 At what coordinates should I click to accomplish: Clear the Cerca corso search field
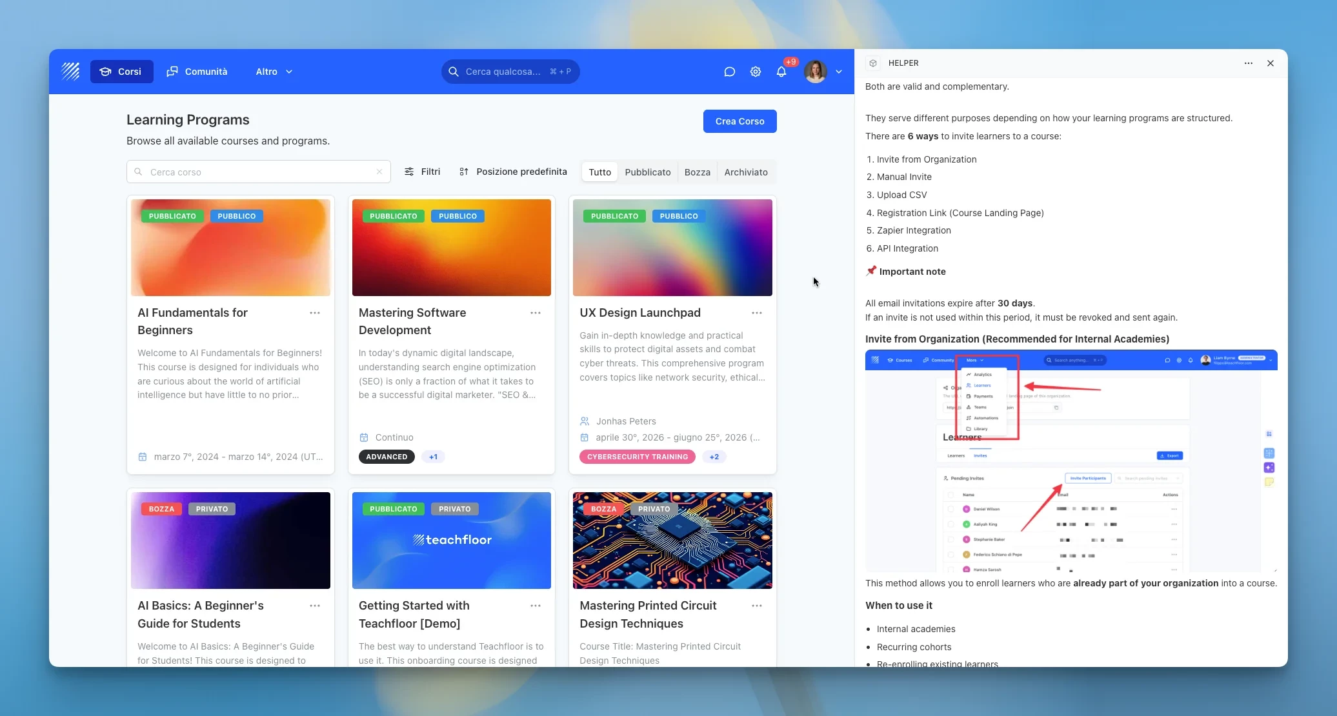click(379, 172)
